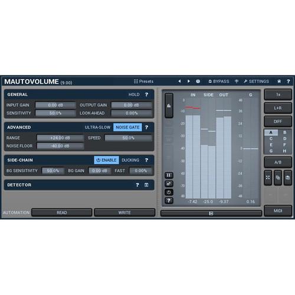Open help for the Side-chain panel
This screenshot has height=295, width=295.
(146, 160)
